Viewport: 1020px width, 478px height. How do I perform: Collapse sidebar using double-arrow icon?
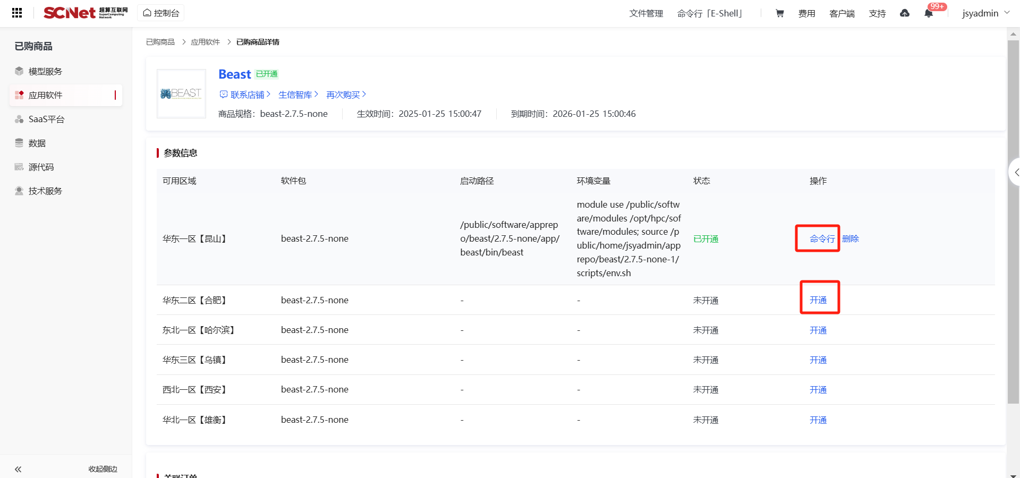coord(18,469)
